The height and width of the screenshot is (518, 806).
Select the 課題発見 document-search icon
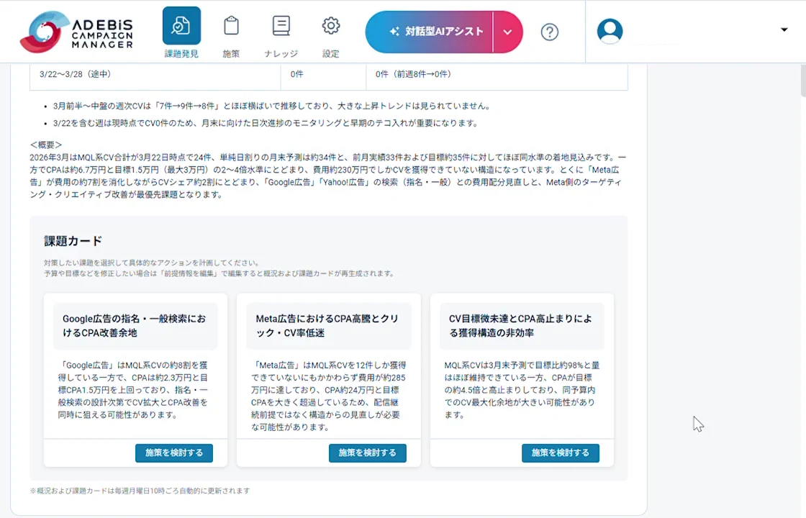click(x=181, y=26)
